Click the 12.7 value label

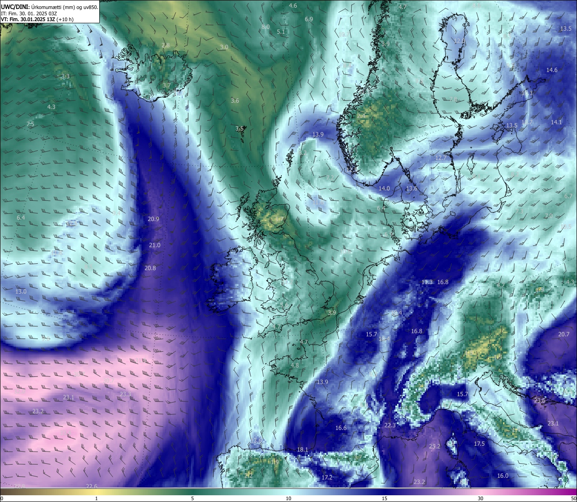click(440, 158)
